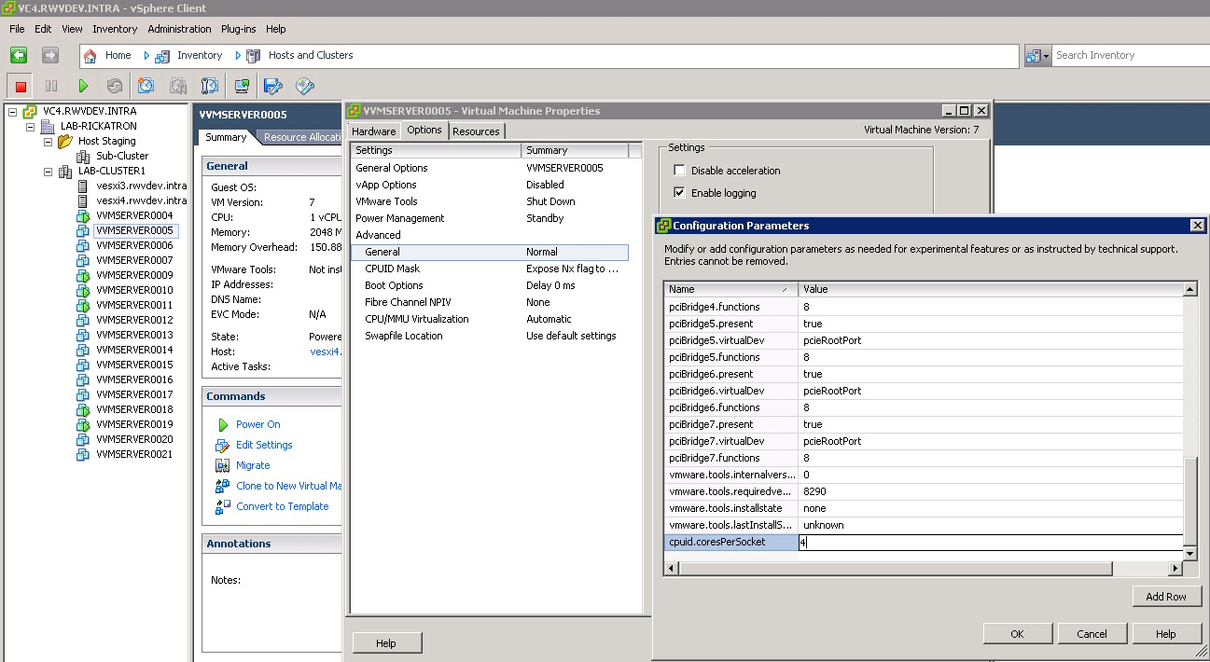
Task: Click the floppy drive connection toolbar icon
Action: click(273, 86)
